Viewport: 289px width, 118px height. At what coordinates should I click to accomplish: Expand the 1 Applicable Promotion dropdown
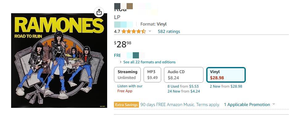[249, 104]
